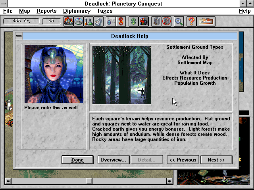Click the horizontal scrollbar thumb

click(89, 181)
